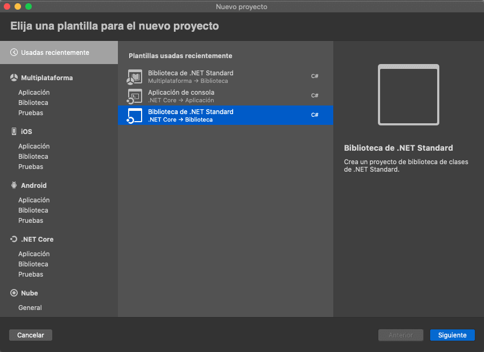The height and width of the screenshot is (352, 484).
Task: Click the large template preview image
Action: point(408,95)
